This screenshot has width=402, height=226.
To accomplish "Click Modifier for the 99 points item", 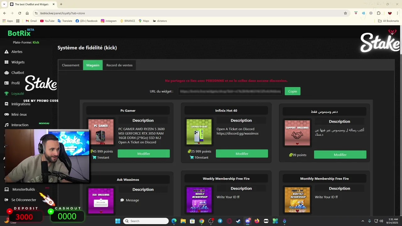I will [340, 155].
